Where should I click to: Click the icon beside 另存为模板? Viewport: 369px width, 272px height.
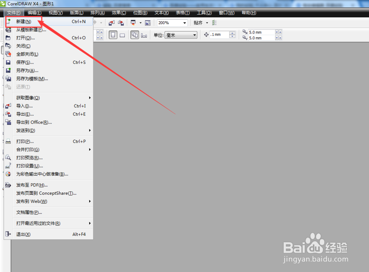tap(8, 79)
